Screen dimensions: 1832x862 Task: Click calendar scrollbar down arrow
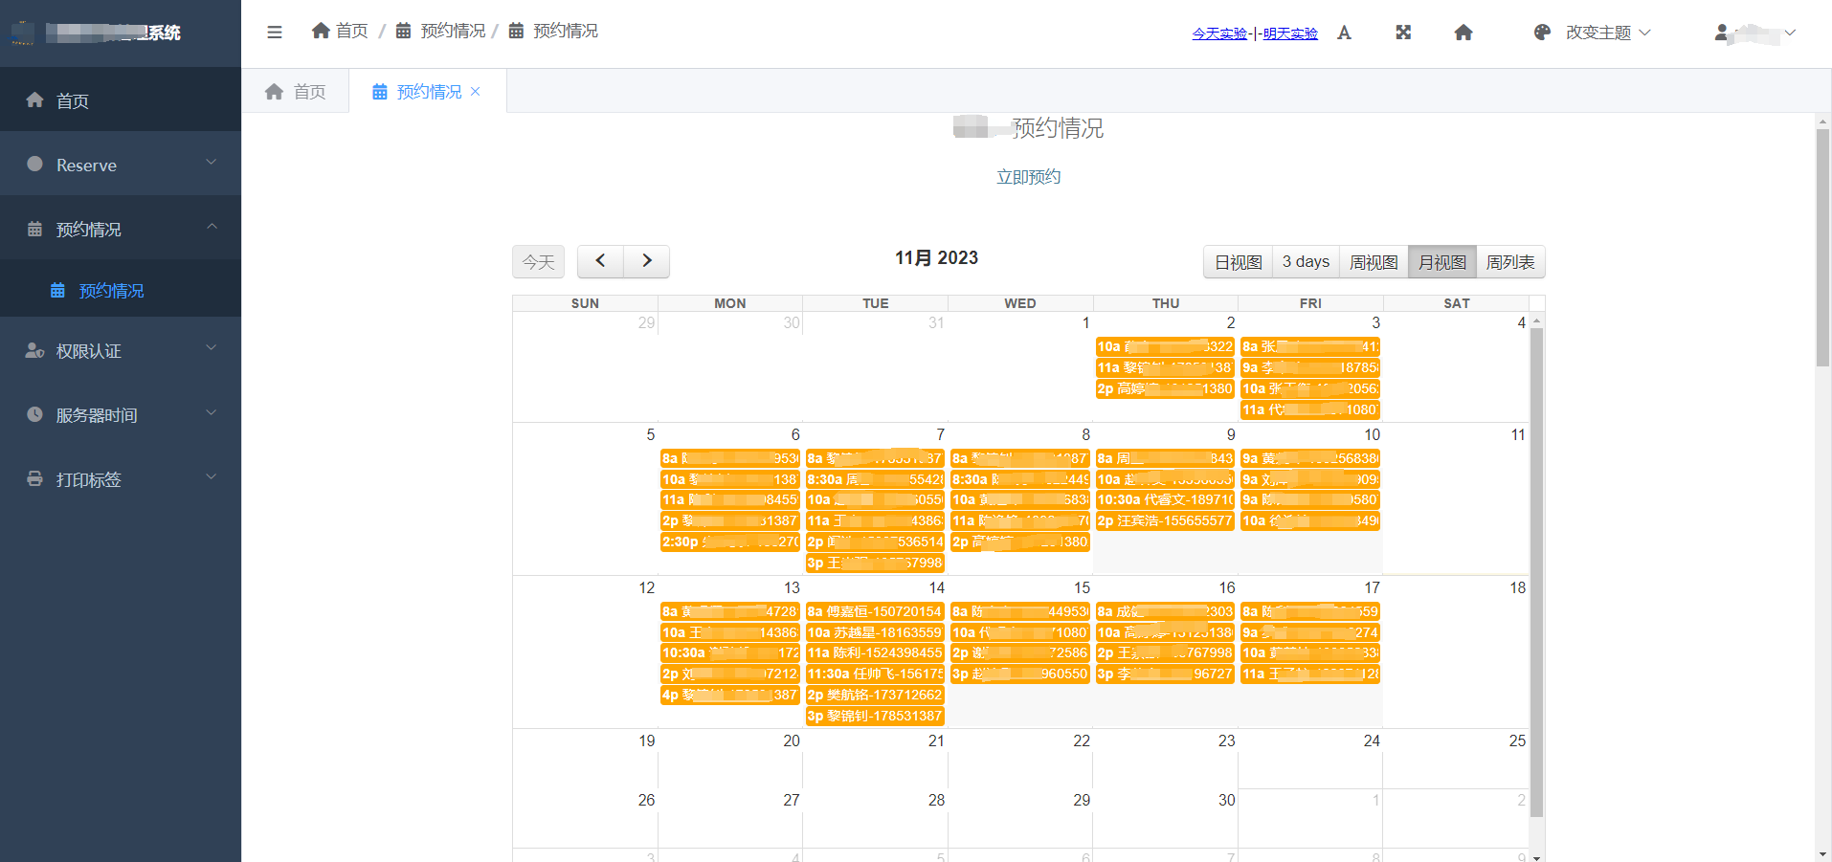click(1536, 856)
